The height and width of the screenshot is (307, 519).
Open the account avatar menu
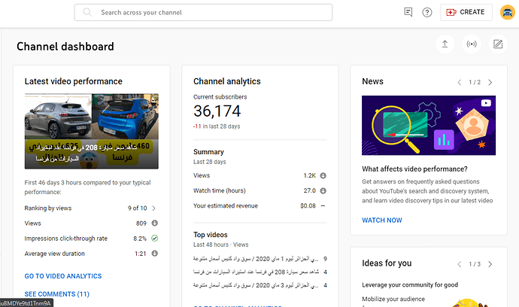508,12
